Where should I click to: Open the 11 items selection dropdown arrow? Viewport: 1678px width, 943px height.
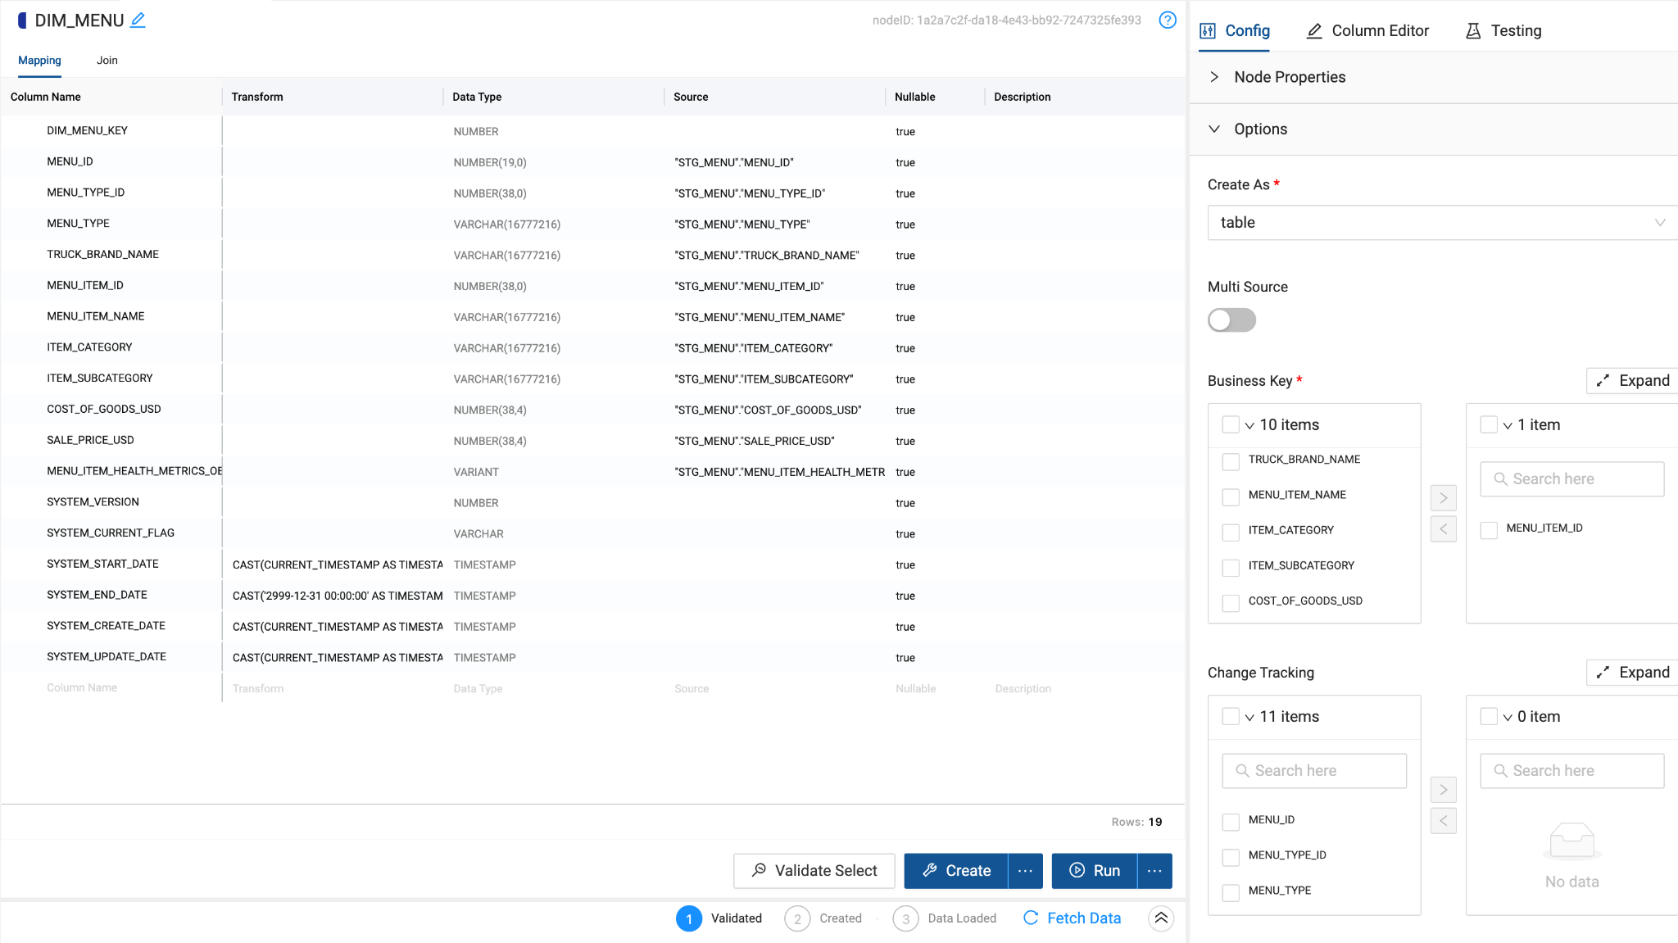click(x=1249, y=718)
